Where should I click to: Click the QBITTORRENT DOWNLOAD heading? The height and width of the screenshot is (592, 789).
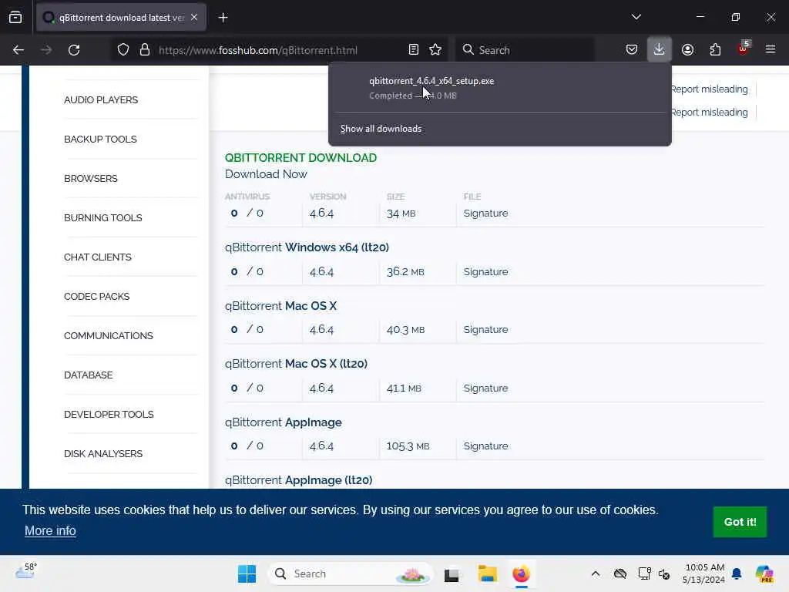click(300, 157)
